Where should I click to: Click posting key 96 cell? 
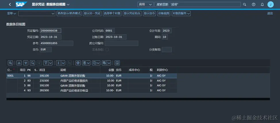pyautogui.click(x=30, y=76)
